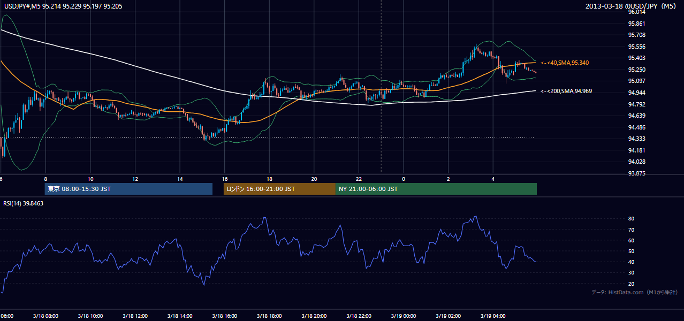The width and height of the screenshot is (684, 321).
Task: Click the Tokyo 08:00-15:30 JST session bar
Action: click(x=128, y=189)
